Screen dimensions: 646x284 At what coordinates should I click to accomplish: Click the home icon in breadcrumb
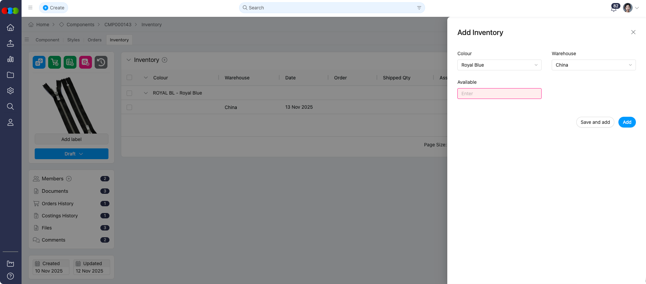pyautogui.click(x=31, y=25)
